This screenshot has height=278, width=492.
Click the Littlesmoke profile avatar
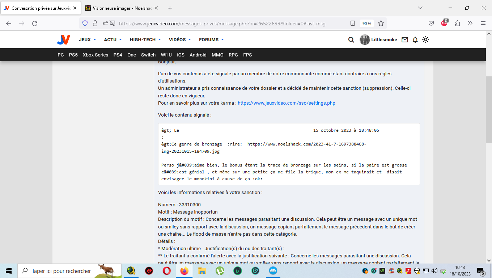[x=365, y=40]
